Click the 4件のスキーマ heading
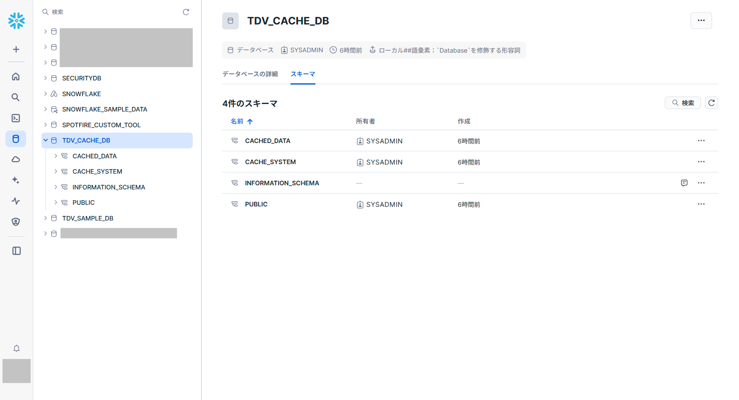Screen dimensions: 739x400 pyautogui.click(x=250, y=104)
